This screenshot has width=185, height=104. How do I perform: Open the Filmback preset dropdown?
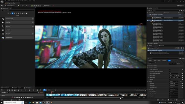click(173, 81)
